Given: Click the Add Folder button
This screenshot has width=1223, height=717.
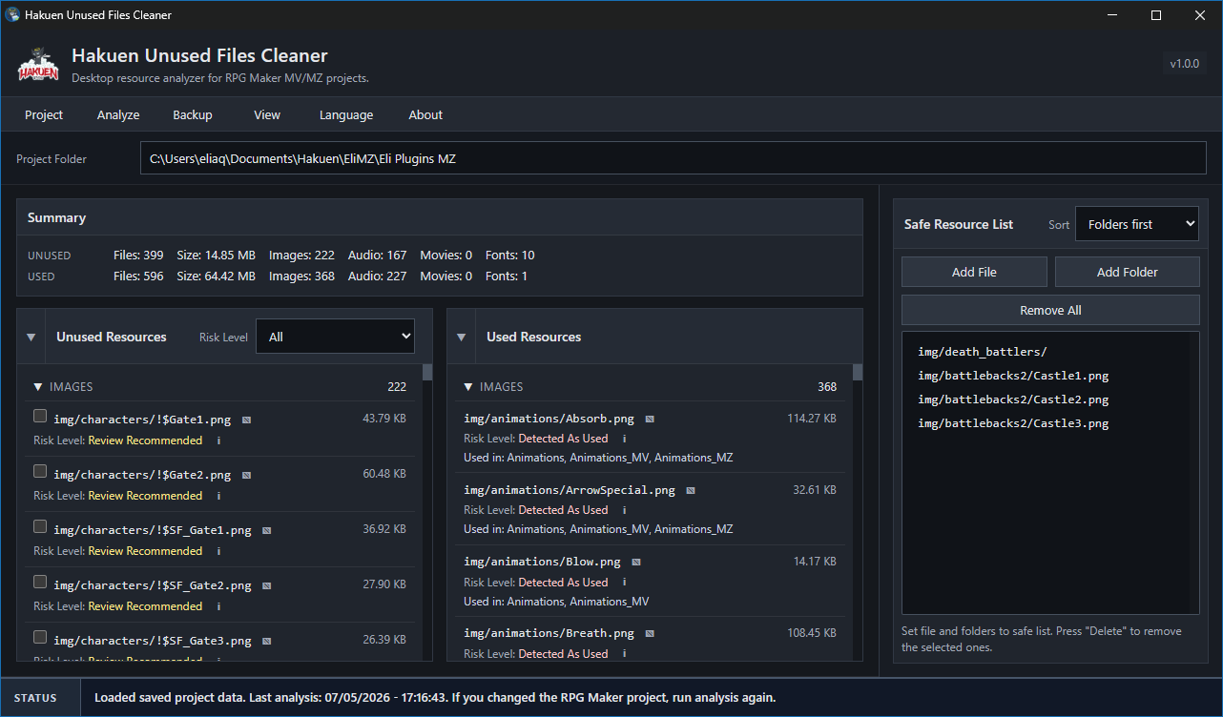Looking at the screenshot, I should tap(1128, 272).
